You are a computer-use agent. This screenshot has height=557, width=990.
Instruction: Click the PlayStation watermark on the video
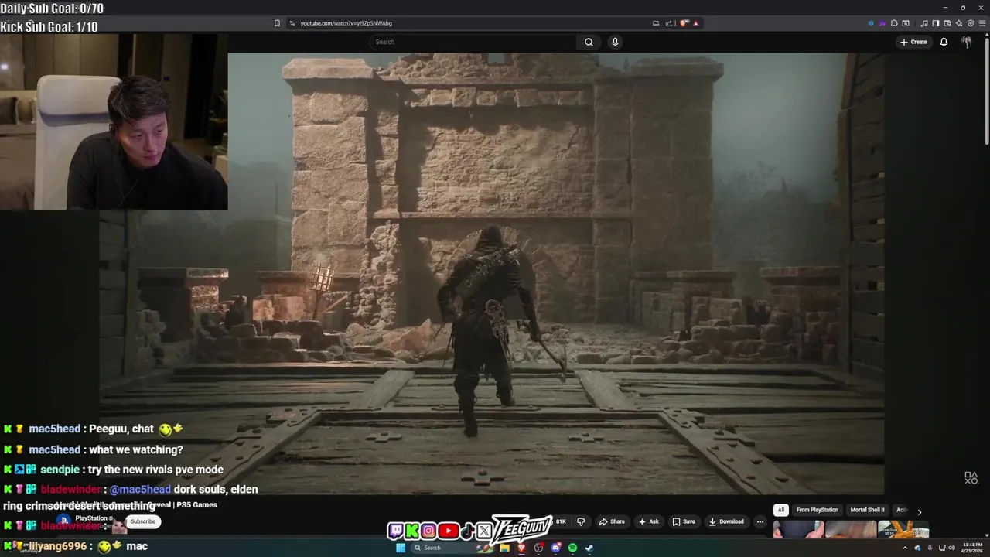[971, 478]
